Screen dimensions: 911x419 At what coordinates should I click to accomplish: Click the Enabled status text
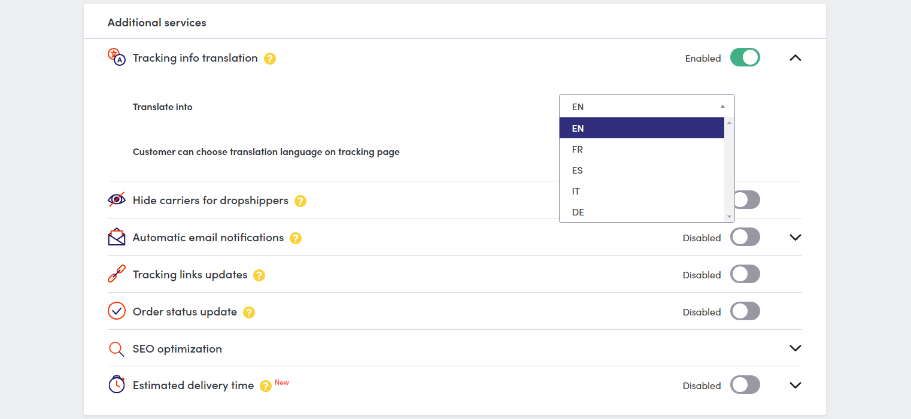pos(703,59)
